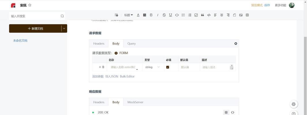Viewport: 307px width, 115px height.
Task: Open the MockServer tab
Action: coord(135,102)
